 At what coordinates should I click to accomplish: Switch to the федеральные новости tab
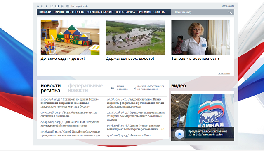click(x=85, y=88)
